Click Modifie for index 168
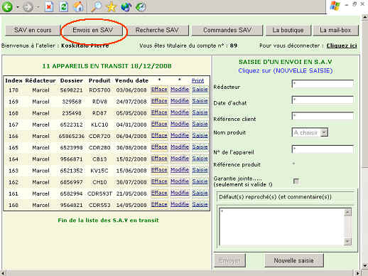This screenshot has height=276, width=368. (x=180, y=112)
